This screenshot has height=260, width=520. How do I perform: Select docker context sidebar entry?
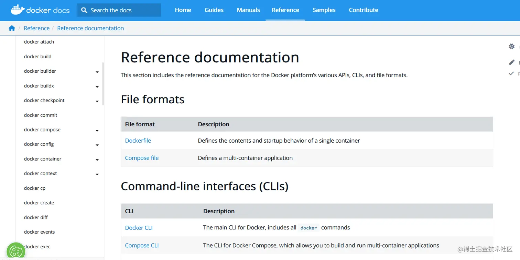[40, 174]
